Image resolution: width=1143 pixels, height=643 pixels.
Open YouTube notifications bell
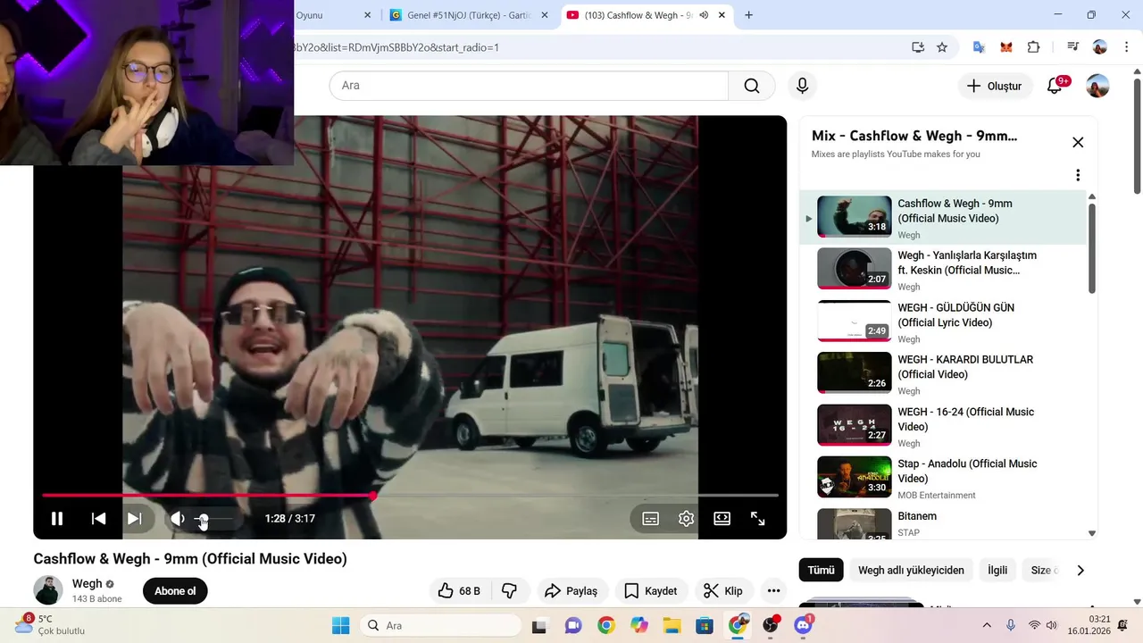(1055, 86)
